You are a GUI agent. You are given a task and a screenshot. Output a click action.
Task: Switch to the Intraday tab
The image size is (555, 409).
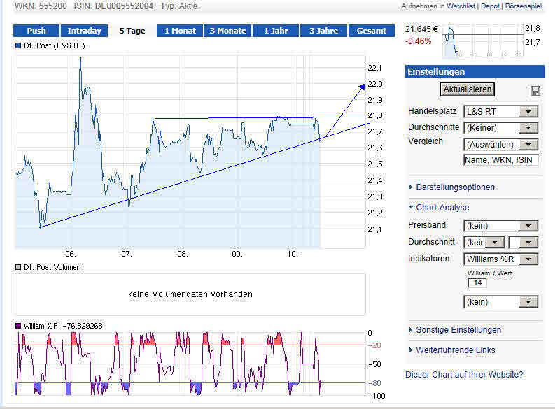84,31
